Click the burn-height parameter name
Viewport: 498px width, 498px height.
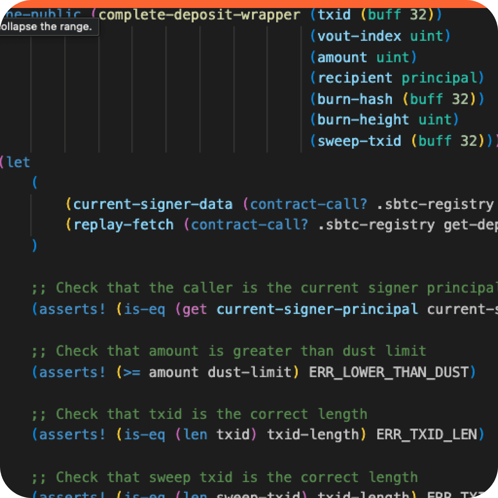(x=363, y=120)
